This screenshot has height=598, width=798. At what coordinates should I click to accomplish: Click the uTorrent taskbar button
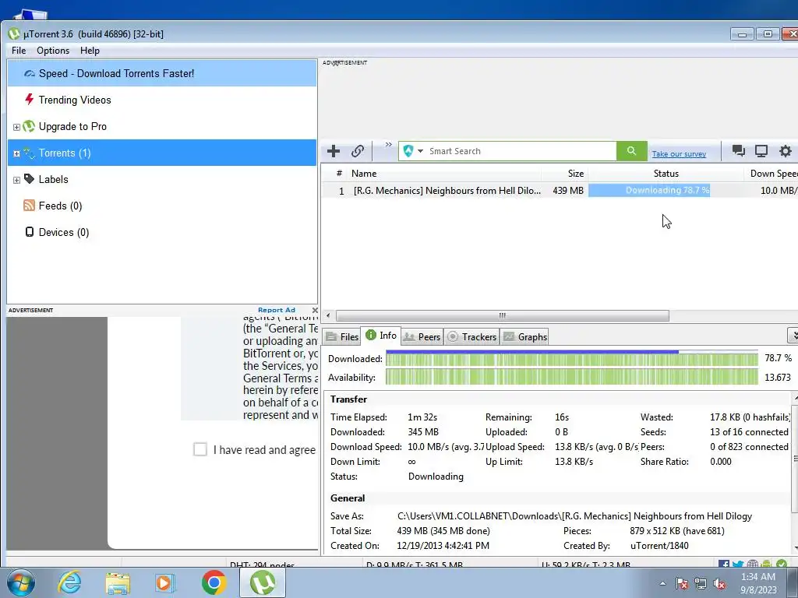point(262,582)
